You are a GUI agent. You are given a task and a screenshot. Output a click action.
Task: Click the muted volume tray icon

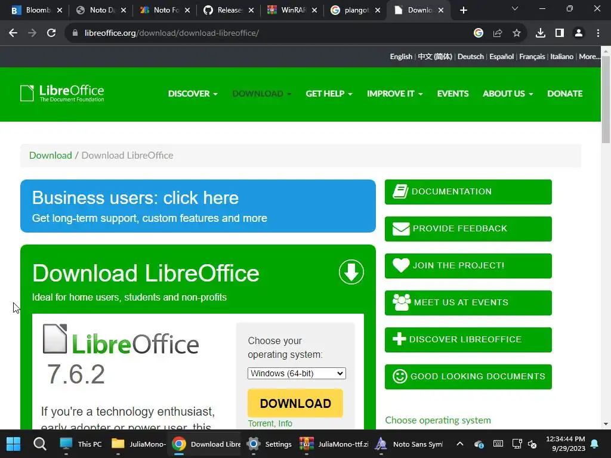click(532, 444)
